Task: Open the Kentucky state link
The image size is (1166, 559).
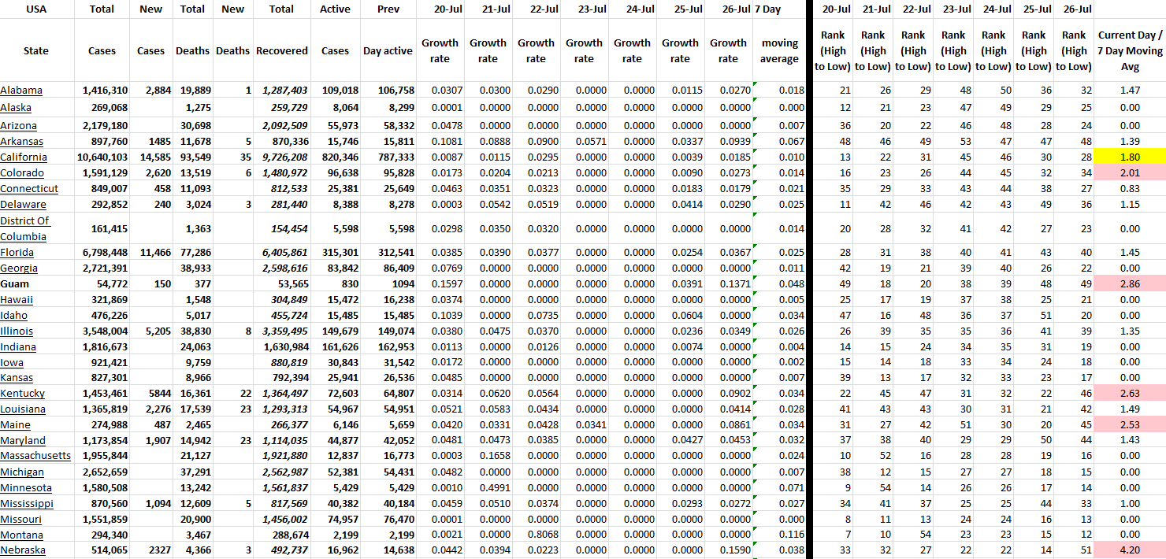Action: [23, 393]
